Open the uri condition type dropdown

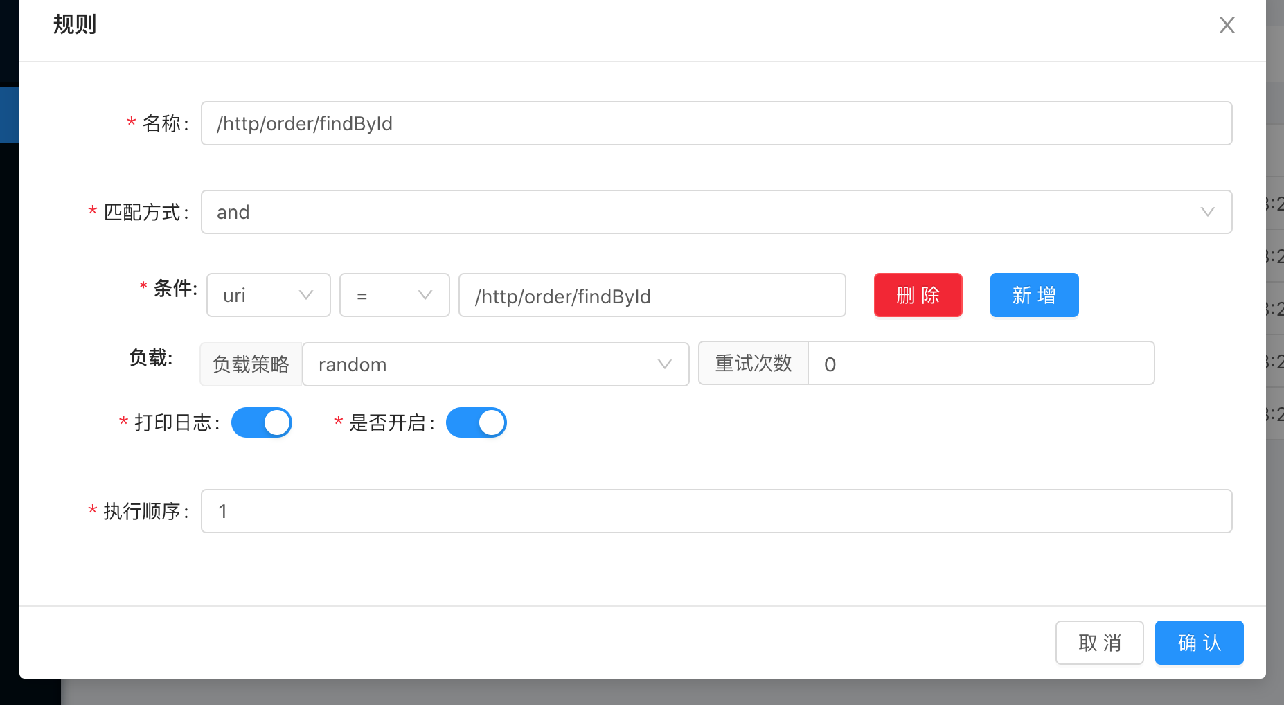point(268,295)
